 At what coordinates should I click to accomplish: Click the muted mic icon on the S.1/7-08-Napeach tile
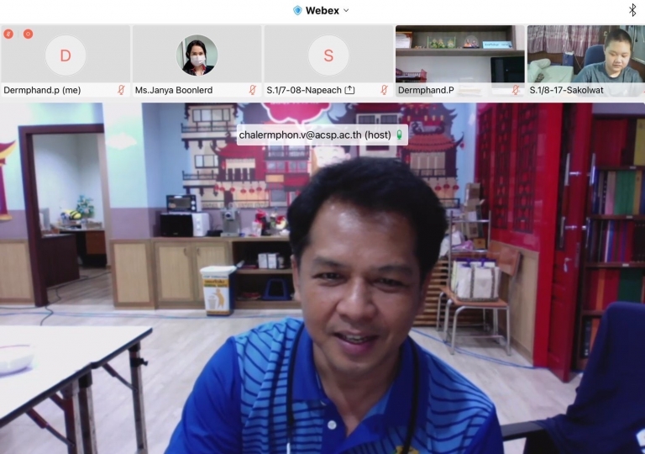pyautogui.click(x=384, y=90)
